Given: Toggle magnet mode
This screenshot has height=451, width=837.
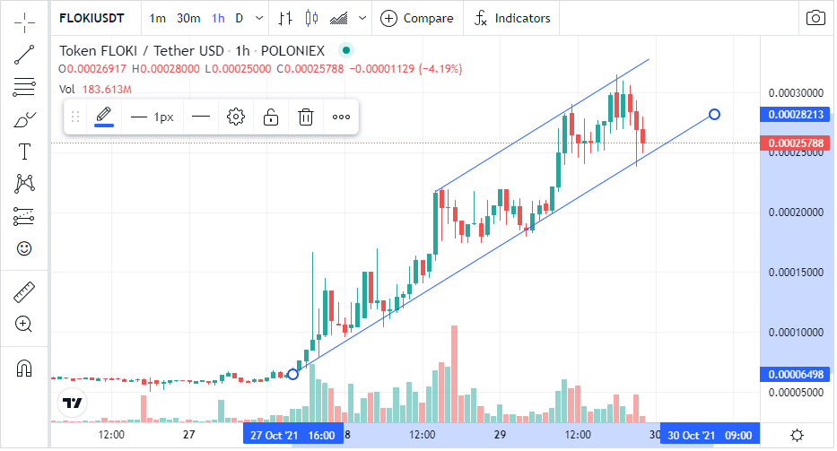Looking at the screenshot, I should point(24,369).
